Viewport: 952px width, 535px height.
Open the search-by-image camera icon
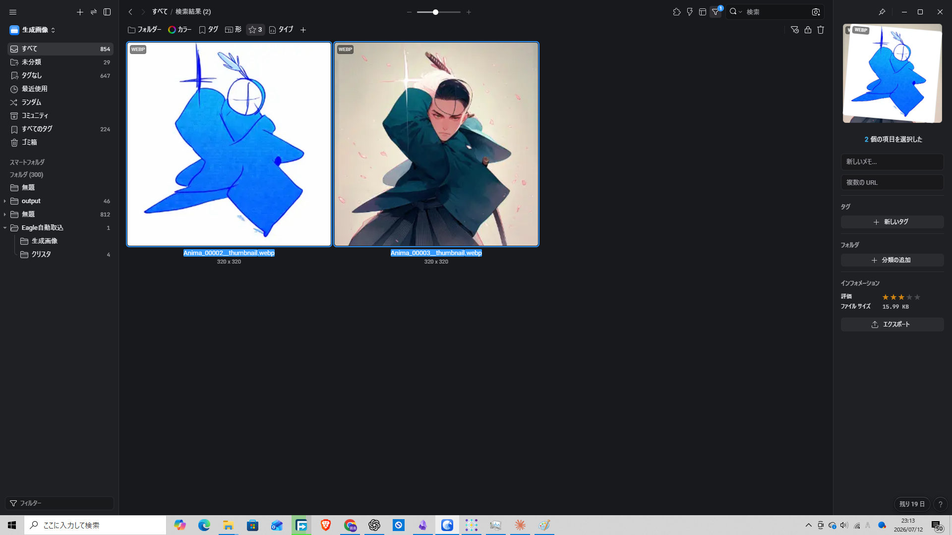tap(816, 12)
